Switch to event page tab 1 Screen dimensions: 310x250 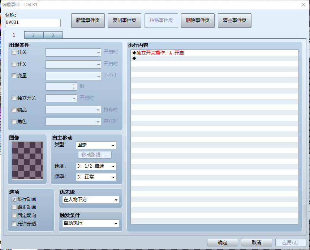[14, 35]
